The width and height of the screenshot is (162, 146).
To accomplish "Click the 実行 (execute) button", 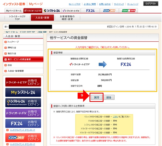I will (96, 97).
